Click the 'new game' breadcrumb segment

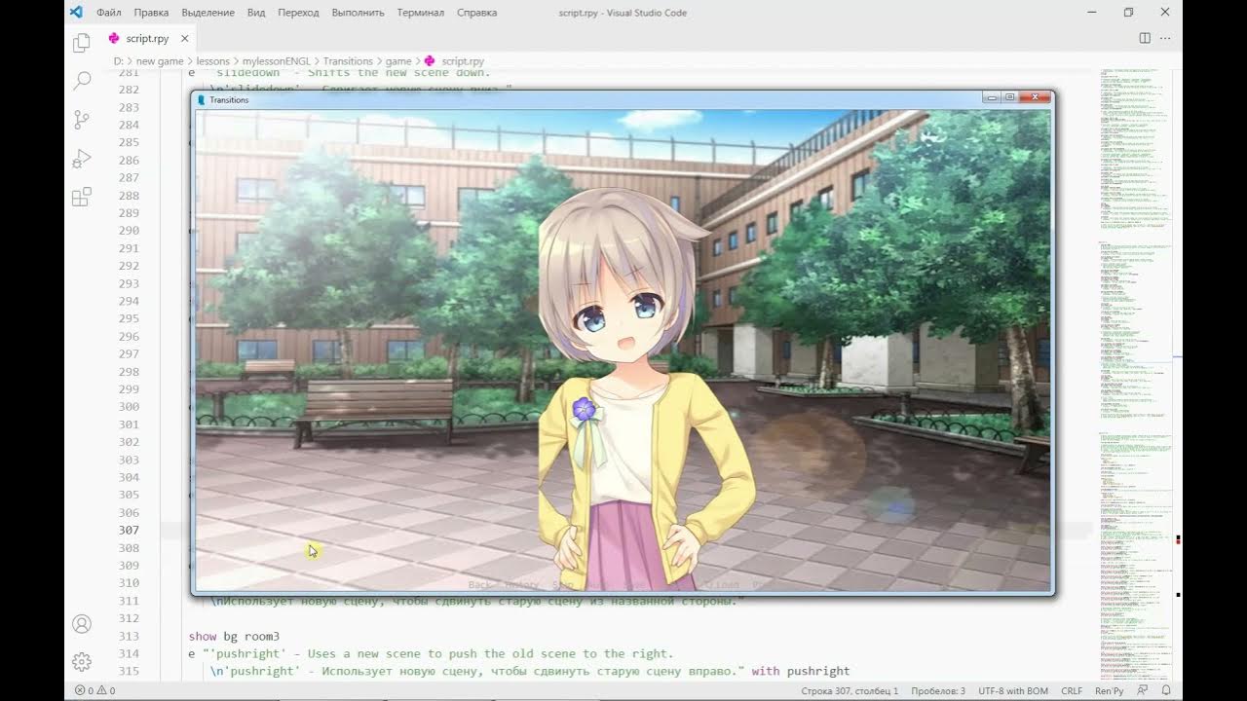click(x=160, y=61)
